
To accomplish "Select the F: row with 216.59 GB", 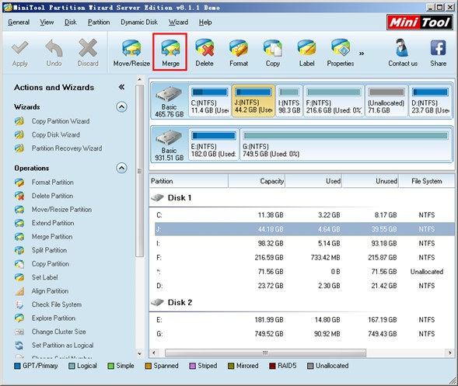I will tap(304, 257).
